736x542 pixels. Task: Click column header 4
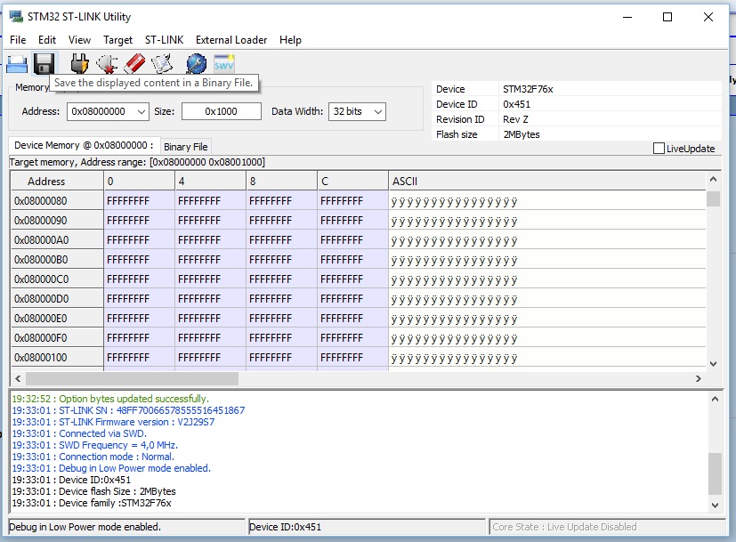pos(210,182)
